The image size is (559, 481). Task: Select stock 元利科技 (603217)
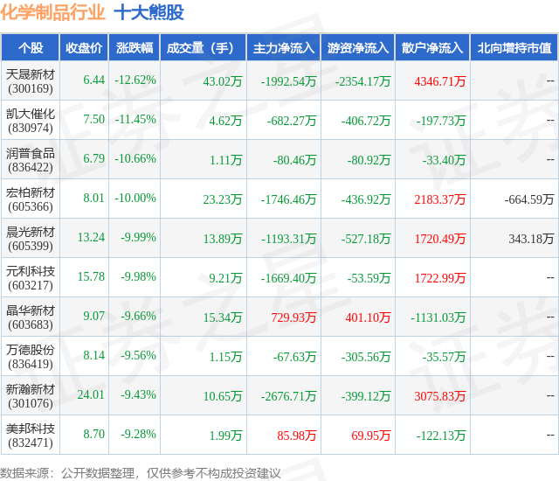[x=31, y=278]
